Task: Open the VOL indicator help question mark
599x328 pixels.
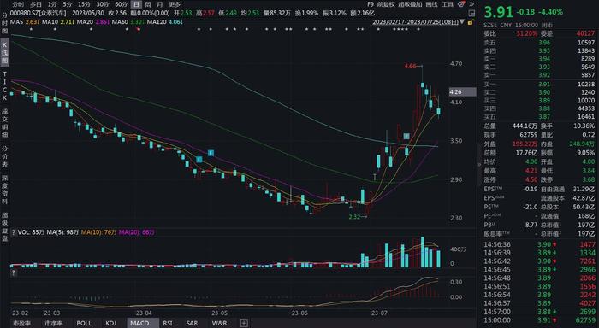Action: tap(14, 232)
